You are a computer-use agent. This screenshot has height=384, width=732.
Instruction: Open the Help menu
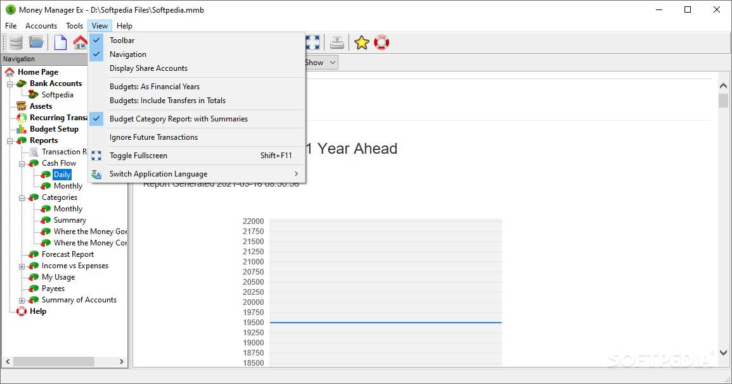point(124,26)
